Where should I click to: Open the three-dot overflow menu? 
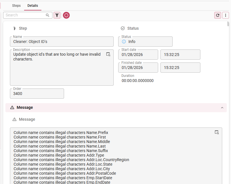coord(225,15)
